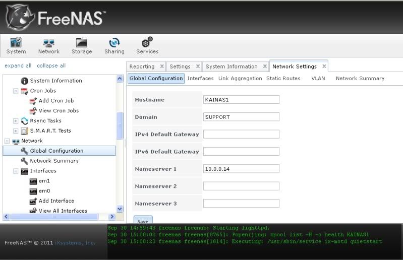403x260 pixels.
Task: Click the Nameserver 3 input field
Action: [241, 203]
